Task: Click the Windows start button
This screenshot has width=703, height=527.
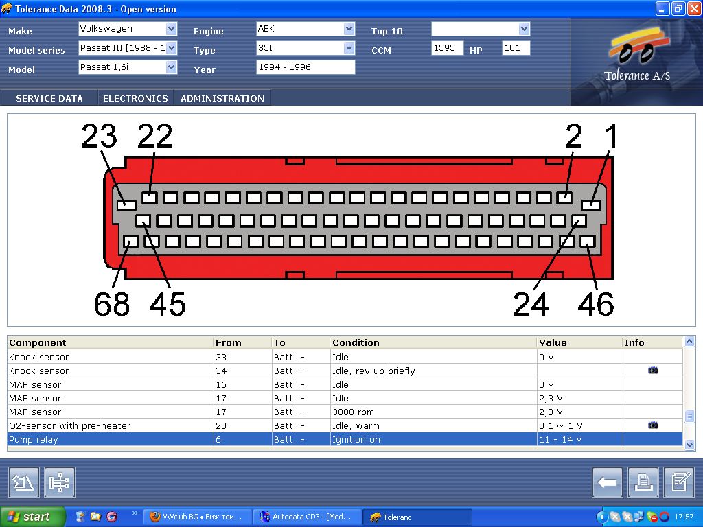Action: tap(32, 517)
